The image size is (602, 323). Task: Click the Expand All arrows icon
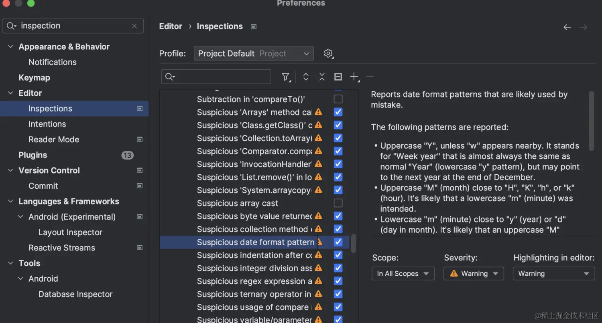(x=306, y=77)
